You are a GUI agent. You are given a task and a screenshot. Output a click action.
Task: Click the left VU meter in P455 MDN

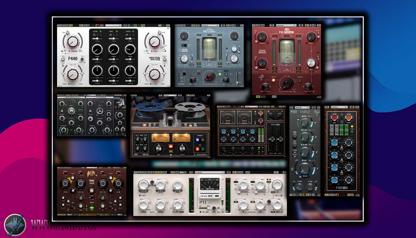(228, 117)
